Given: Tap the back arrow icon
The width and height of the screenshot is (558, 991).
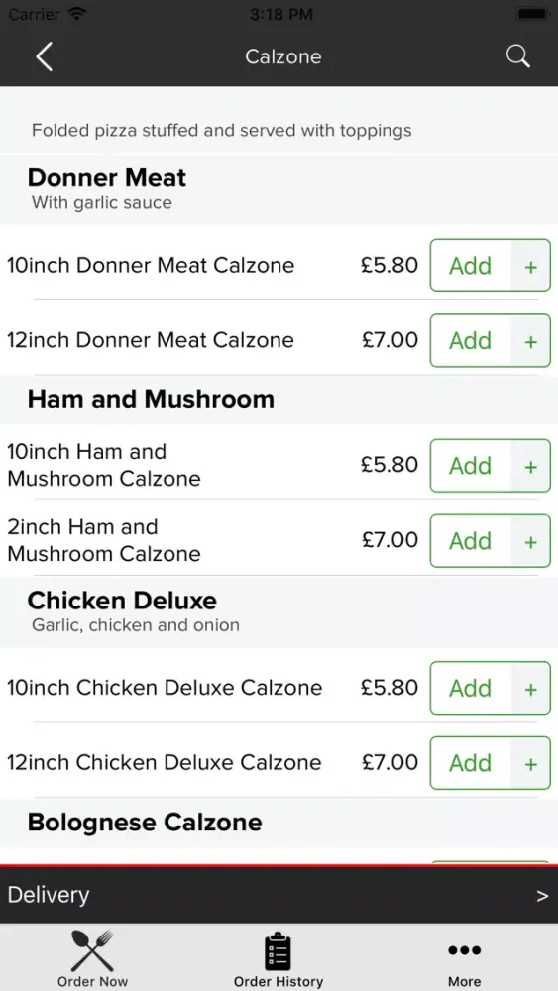Looking at the screenshot, I should 44,56.
